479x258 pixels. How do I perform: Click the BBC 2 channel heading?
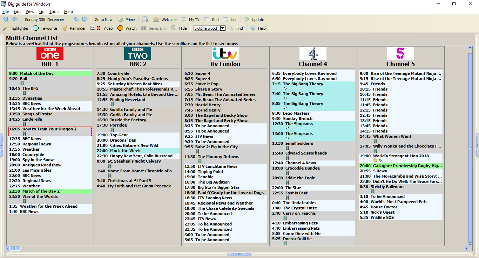(138, 64)
